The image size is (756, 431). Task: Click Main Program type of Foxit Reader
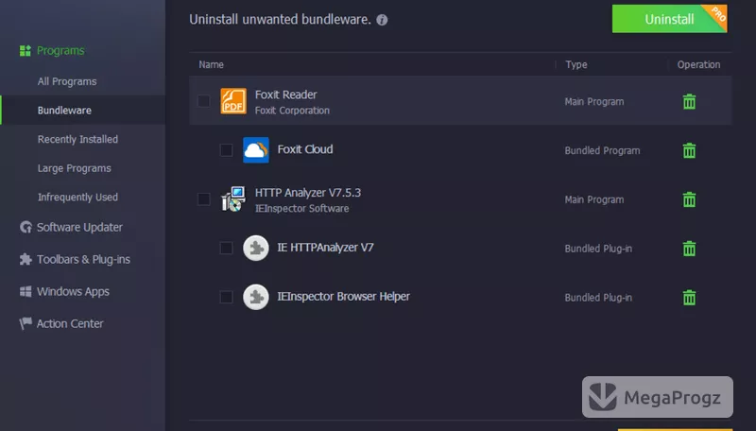594,102
